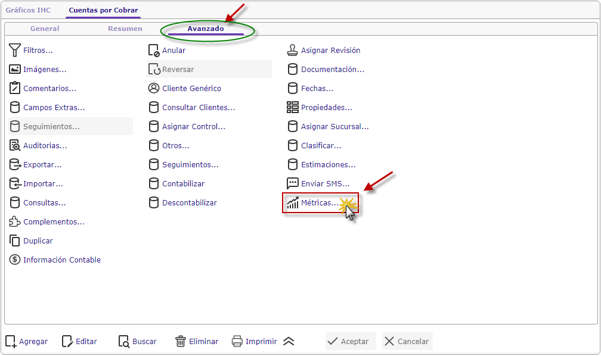Click the Métricas chart icon
The height and width of the screenshot is (356, 601).
point(293,202)
